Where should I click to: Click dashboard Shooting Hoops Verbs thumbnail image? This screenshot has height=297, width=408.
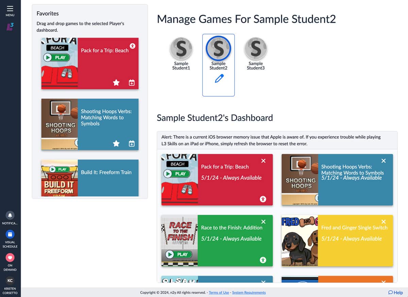click(300, 180)
